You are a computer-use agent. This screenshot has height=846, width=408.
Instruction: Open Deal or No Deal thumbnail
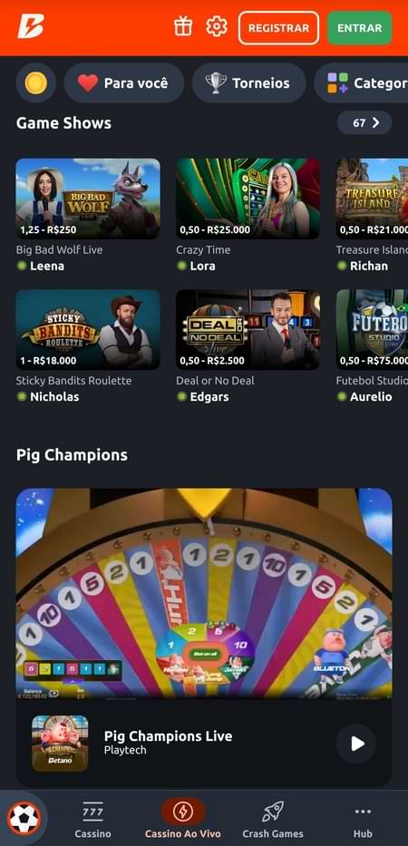pyautogui.click(x=248, y=330)
